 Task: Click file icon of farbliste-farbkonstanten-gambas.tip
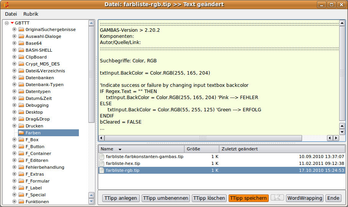pyautogui.click(x=101, y=156)
